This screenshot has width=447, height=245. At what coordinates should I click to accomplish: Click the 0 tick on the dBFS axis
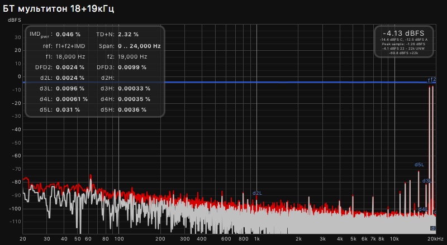click(20, 76)
